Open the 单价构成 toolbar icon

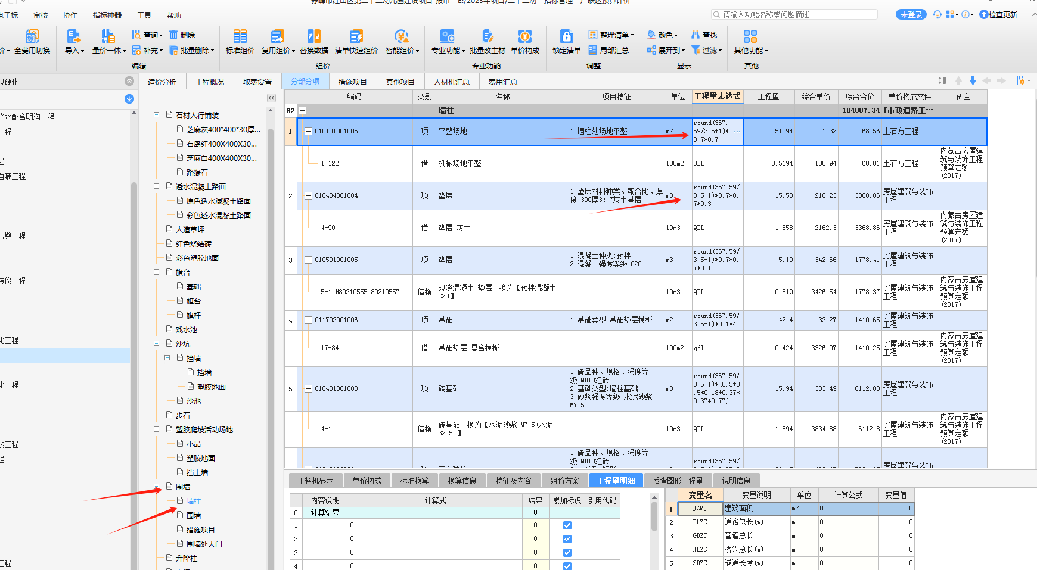[525, 42]
